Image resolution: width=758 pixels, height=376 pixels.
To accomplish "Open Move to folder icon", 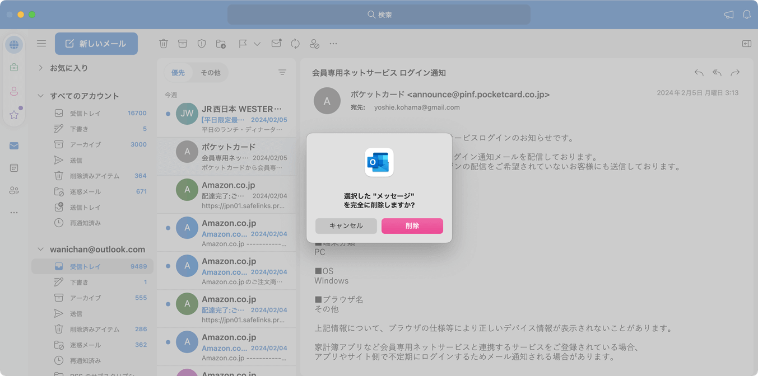I will (220, 44).
